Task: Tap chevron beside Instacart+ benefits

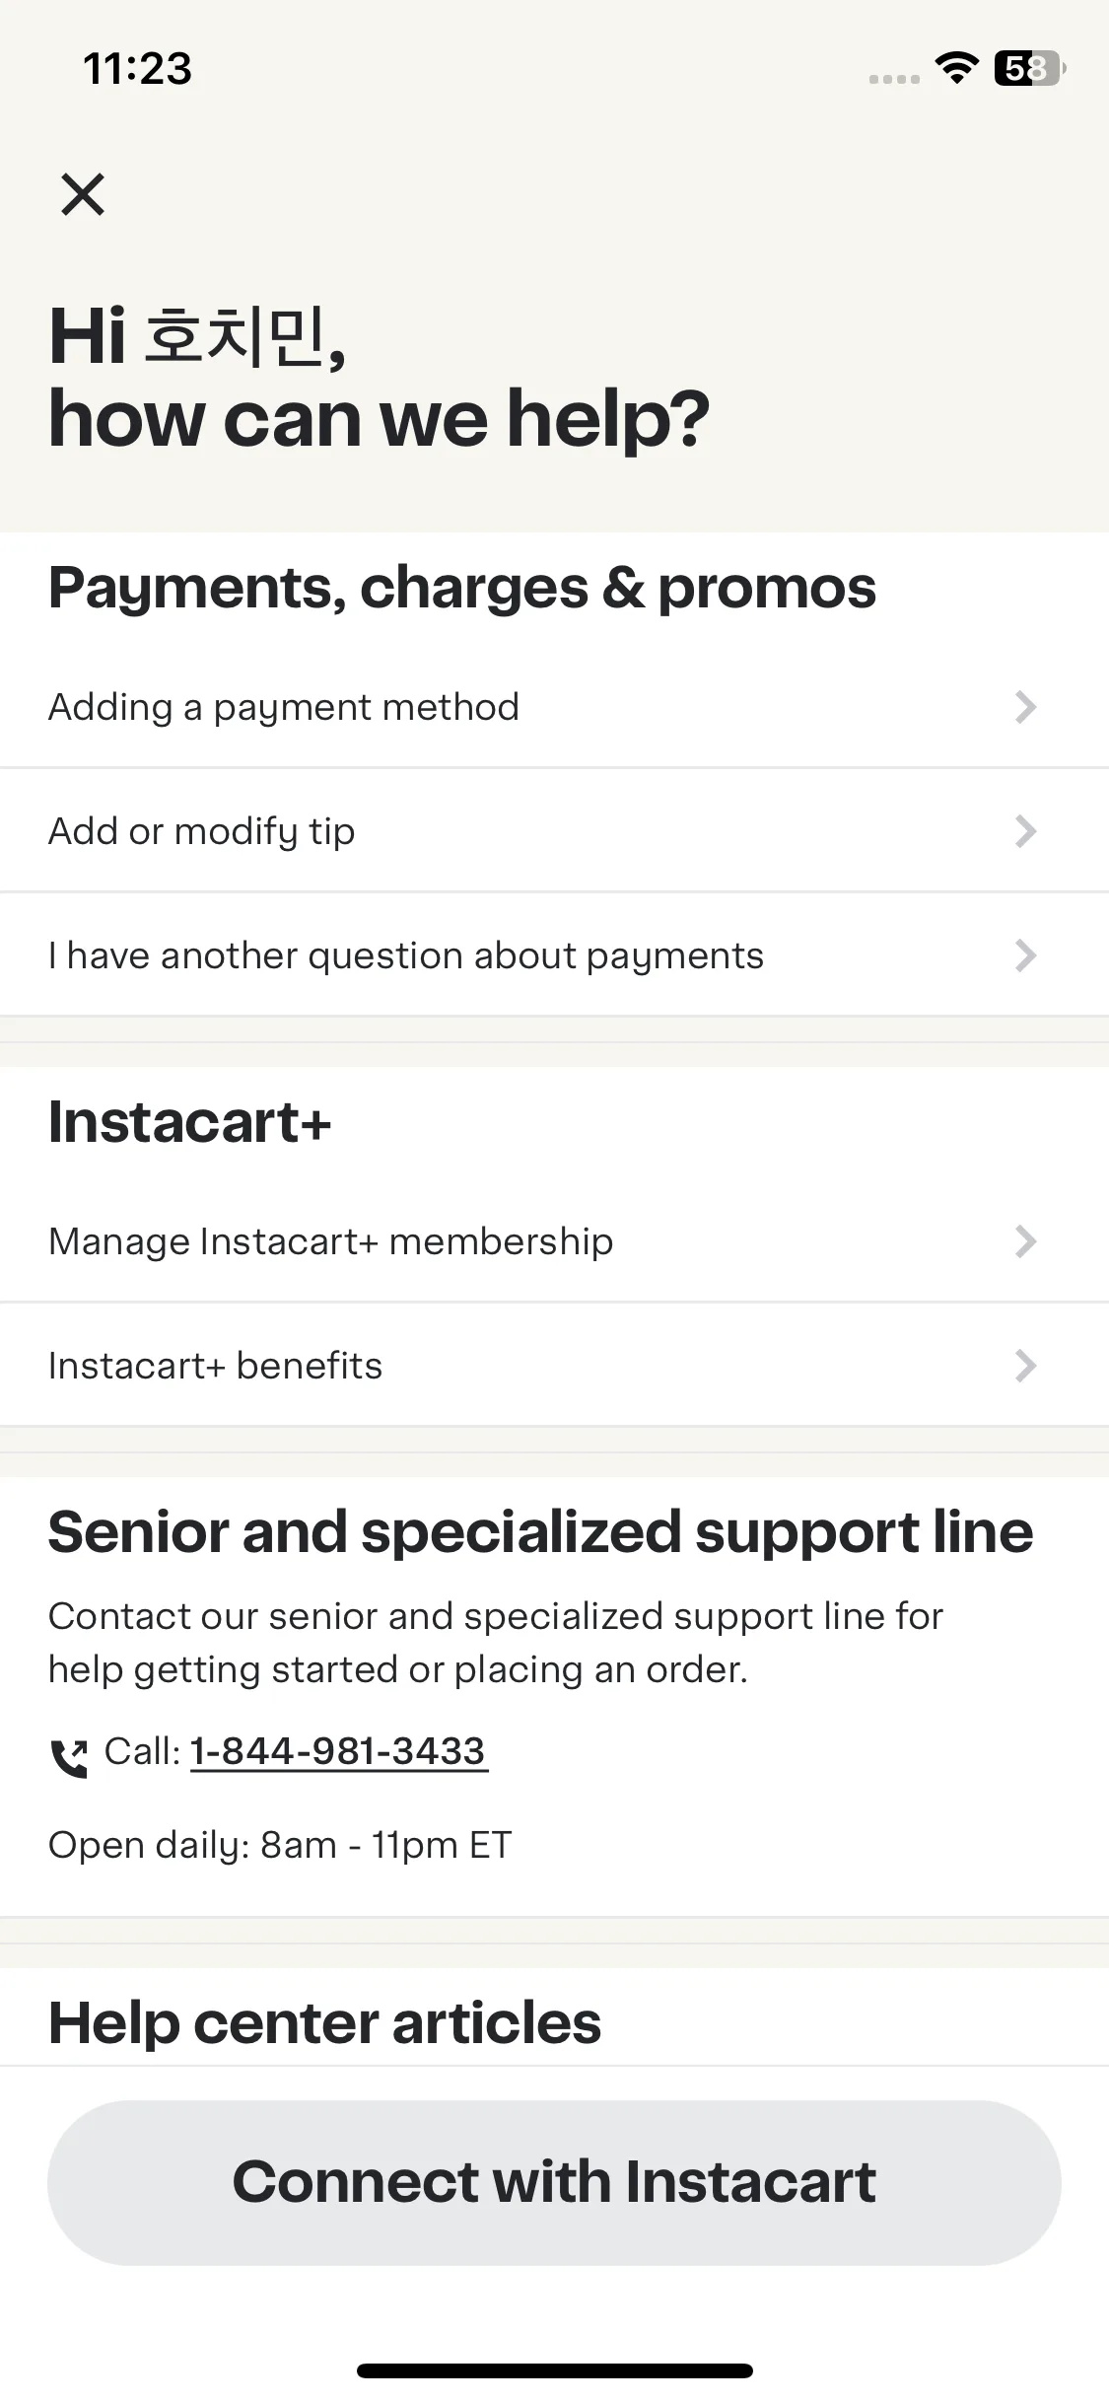Action: (x=1025, y=1366)
